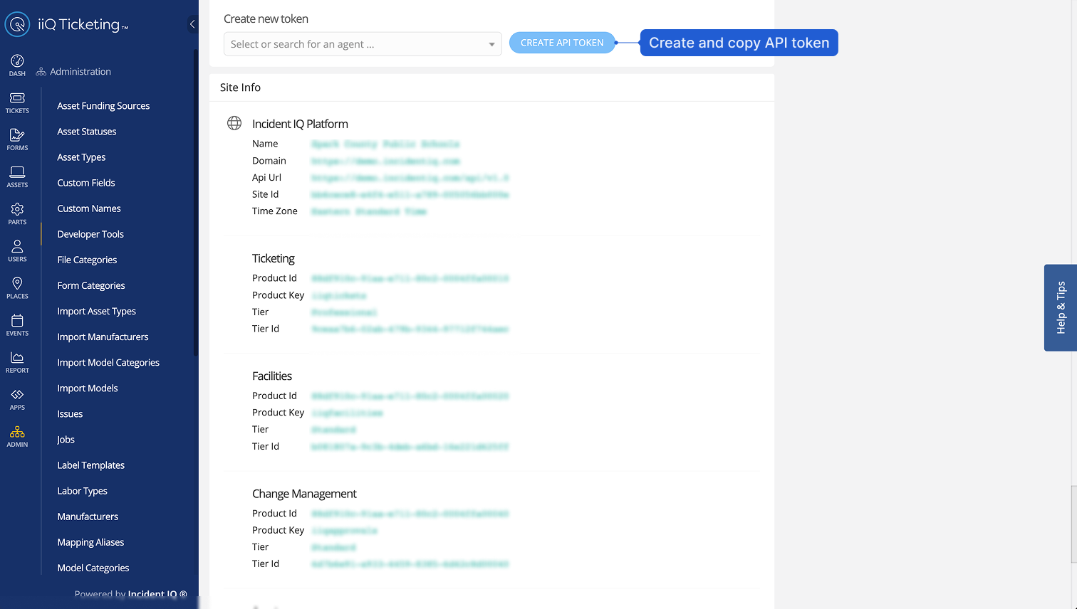Screen dimensions: 1077x609
Task: Open Custom Names menu item
Action: point(89,208)
